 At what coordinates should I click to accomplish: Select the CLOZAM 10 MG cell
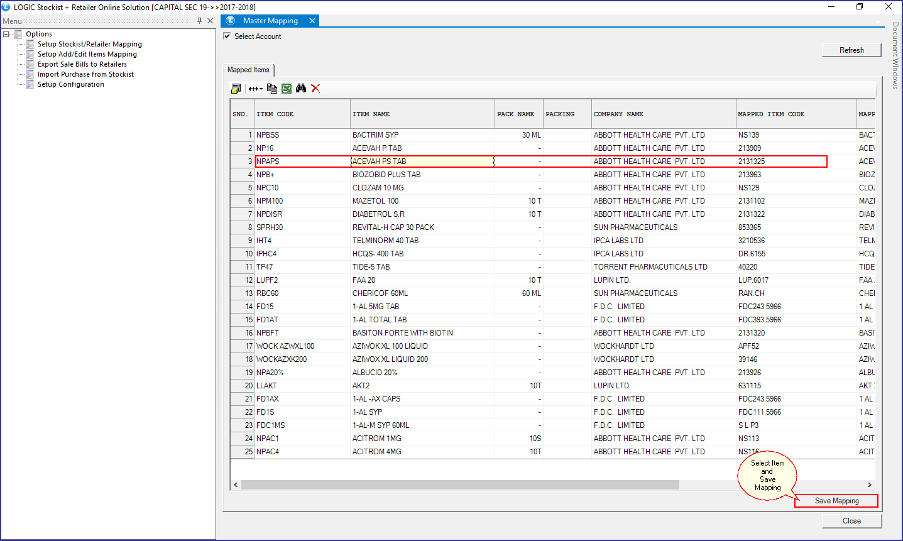(x=422, y=188)
